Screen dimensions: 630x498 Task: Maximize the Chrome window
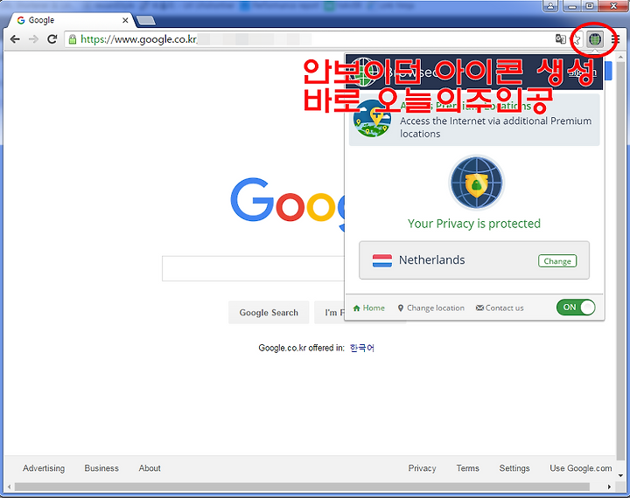(590, 5)
